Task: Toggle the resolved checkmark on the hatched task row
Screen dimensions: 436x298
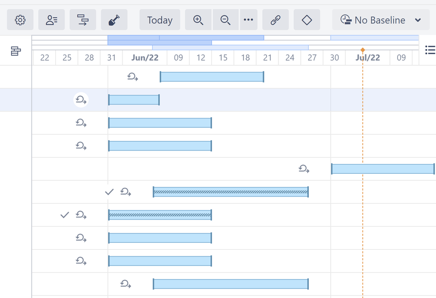Action: coord(108,192)
